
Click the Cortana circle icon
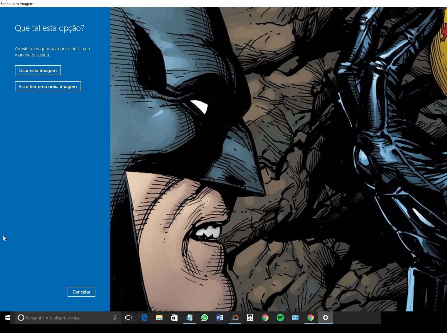coord(21,318)
